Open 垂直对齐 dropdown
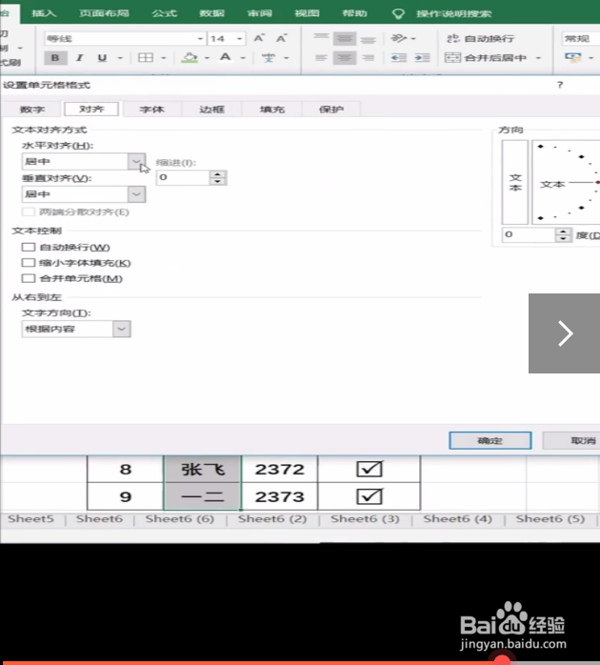Image resolution: width=600 pixels, height=665 pixels. click(x=136, y=194)
